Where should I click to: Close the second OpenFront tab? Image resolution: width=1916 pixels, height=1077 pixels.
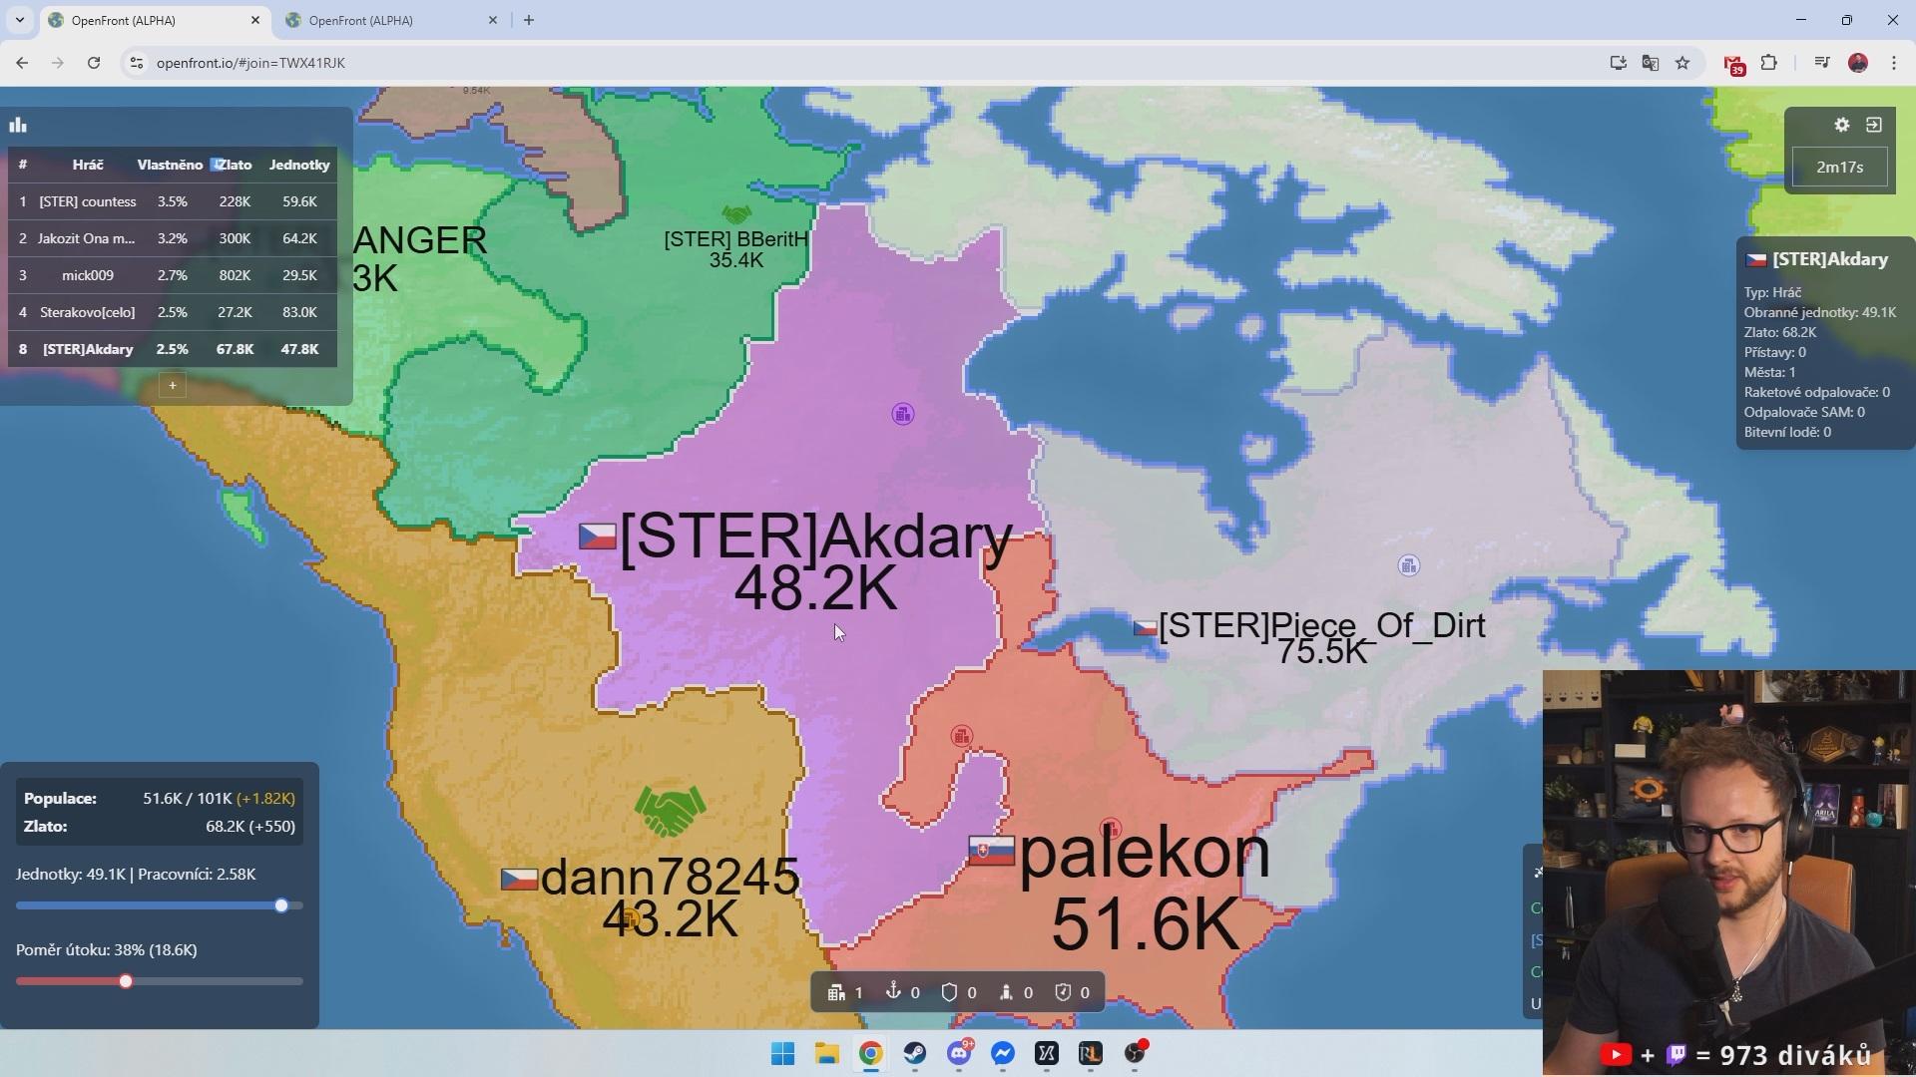coord(493,20)
